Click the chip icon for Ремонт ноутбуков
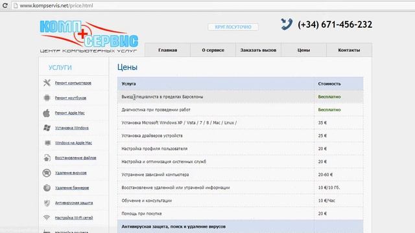The width and height of the screenshot is (415, 233). point(47,98)
